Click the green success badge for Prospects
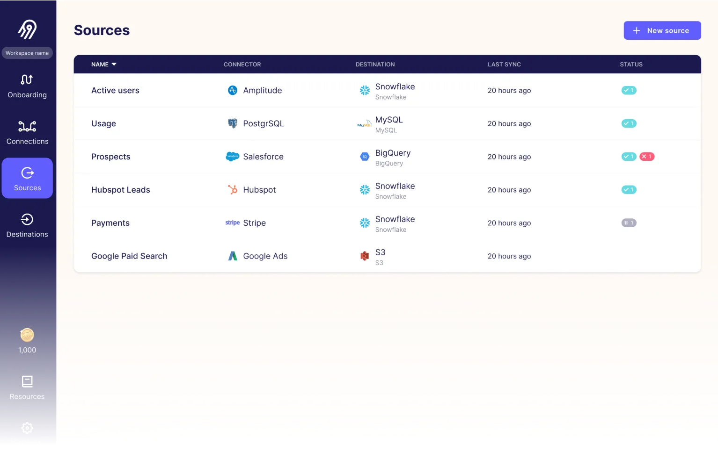 pyautogui.click(x=629, y=157)
